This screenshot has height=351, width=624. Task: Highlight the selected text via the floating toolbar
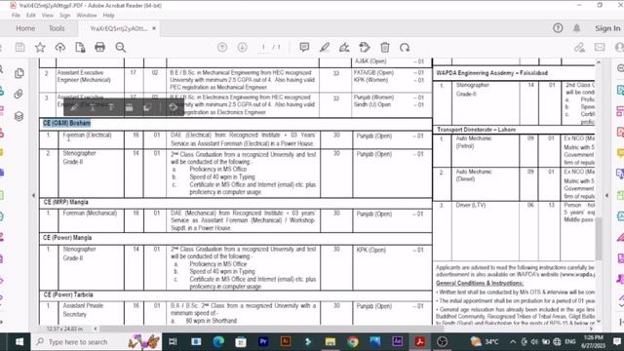tap(74, 107)
